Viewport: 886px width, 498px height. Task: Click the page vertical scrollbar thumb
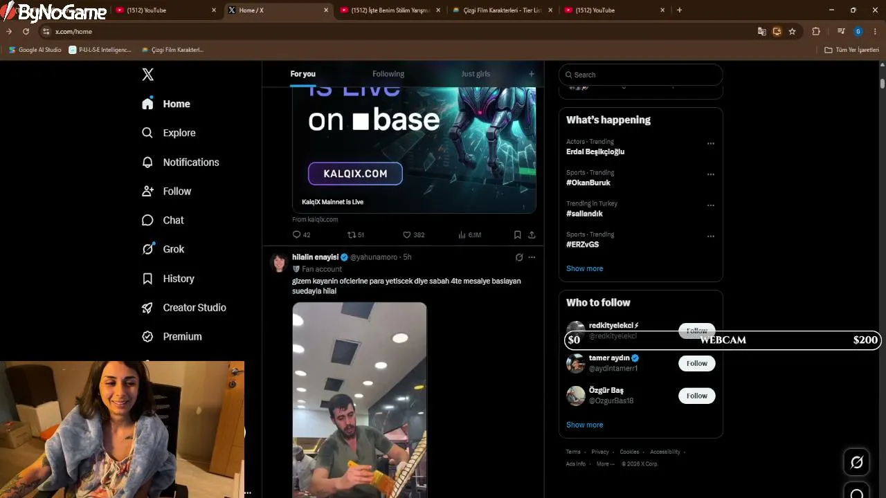click(883, 83)
